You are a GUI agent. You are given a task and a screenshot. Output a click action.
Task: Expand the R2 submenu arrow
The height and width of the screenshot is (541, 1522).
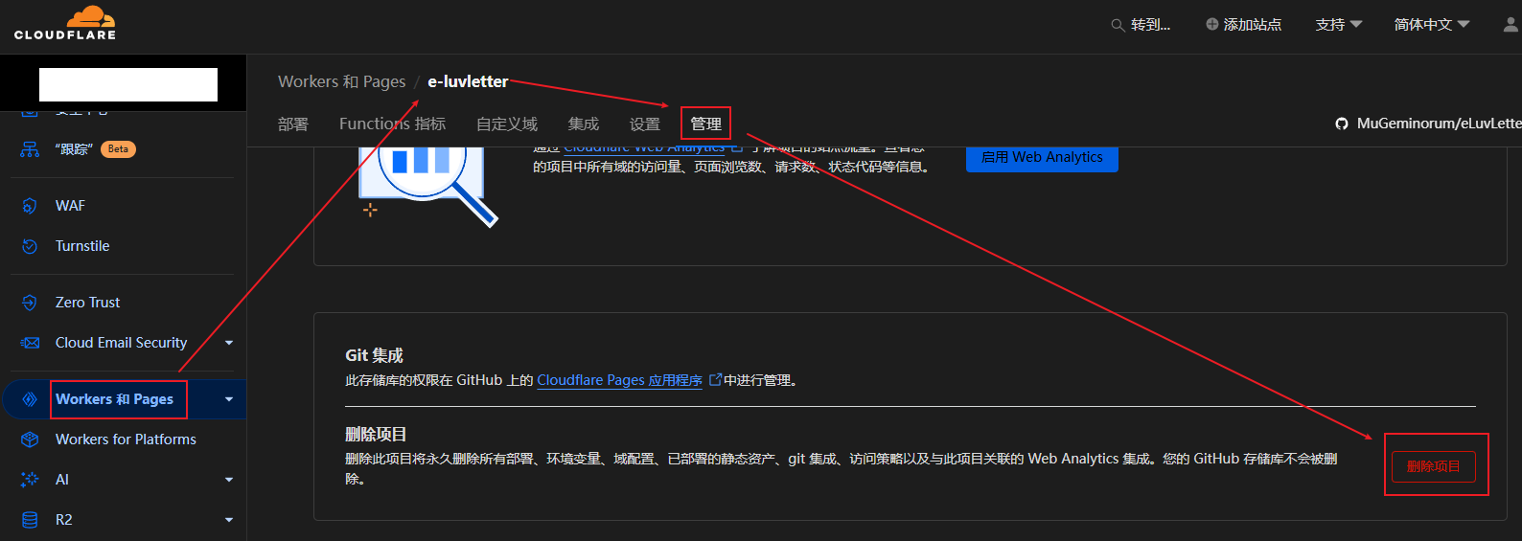tap(229, 520)
